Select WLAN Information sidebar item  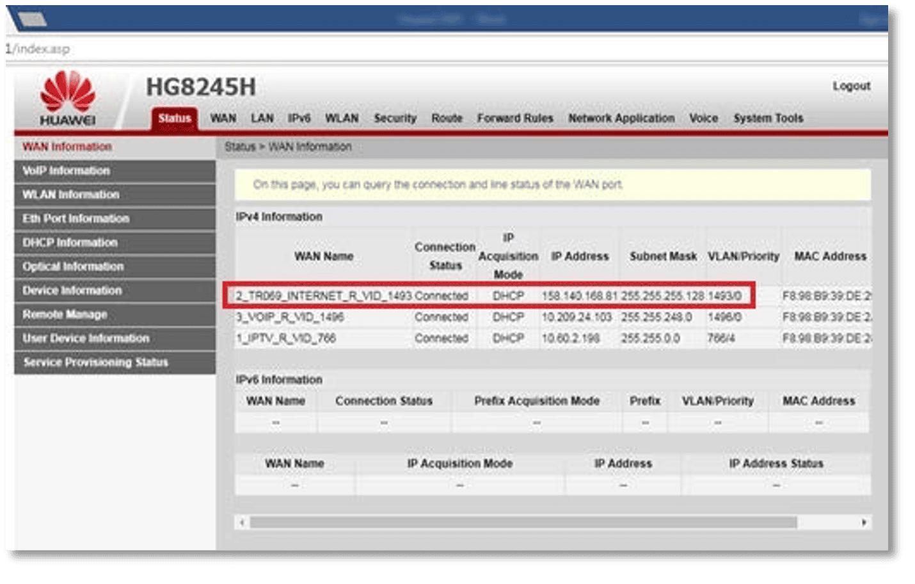(x=71, y=195)
